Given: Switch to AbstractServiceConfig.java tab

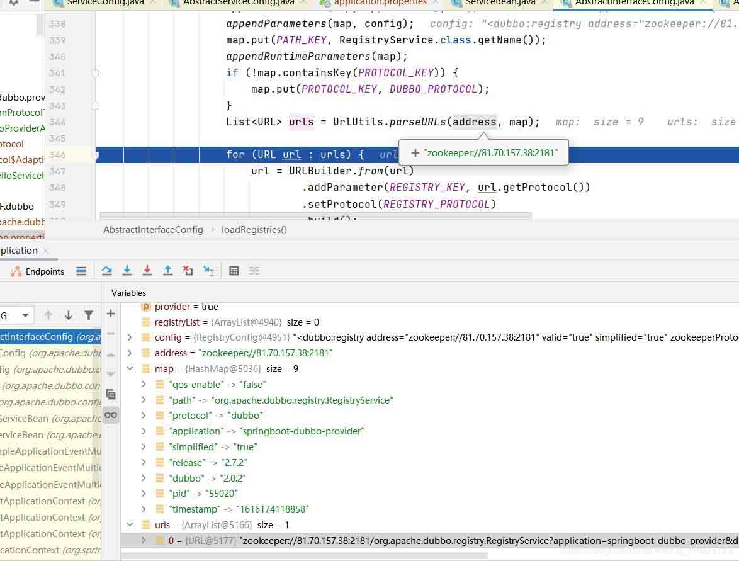Looking at the screenshot, I should (x=239, y=3).
